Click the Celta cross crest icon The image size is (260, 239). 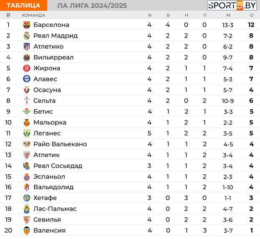(27, 101)
